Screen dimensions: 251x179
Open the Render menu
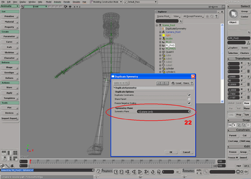pos(67,2)
